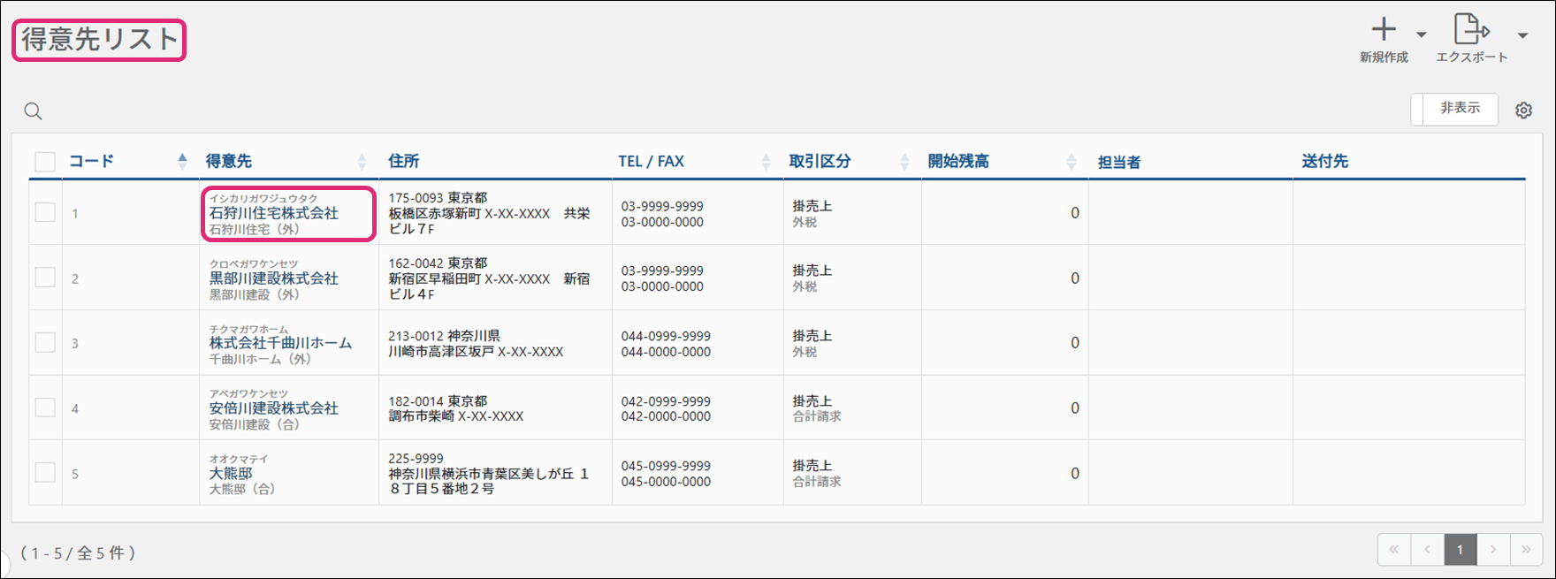Select page 1 in pagination
The height and width of the screenshot is (579, 1556).
[1460, 550]
